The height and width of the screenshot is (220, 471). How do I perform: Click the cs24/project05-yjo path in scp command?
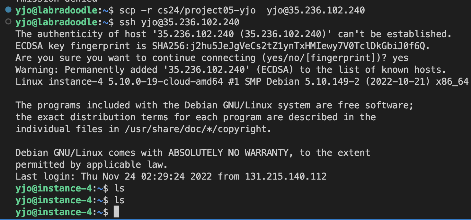click(207, 10)
